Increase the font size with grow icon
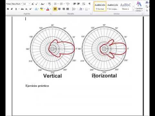The image size is (155, 116). coord(33,4)
